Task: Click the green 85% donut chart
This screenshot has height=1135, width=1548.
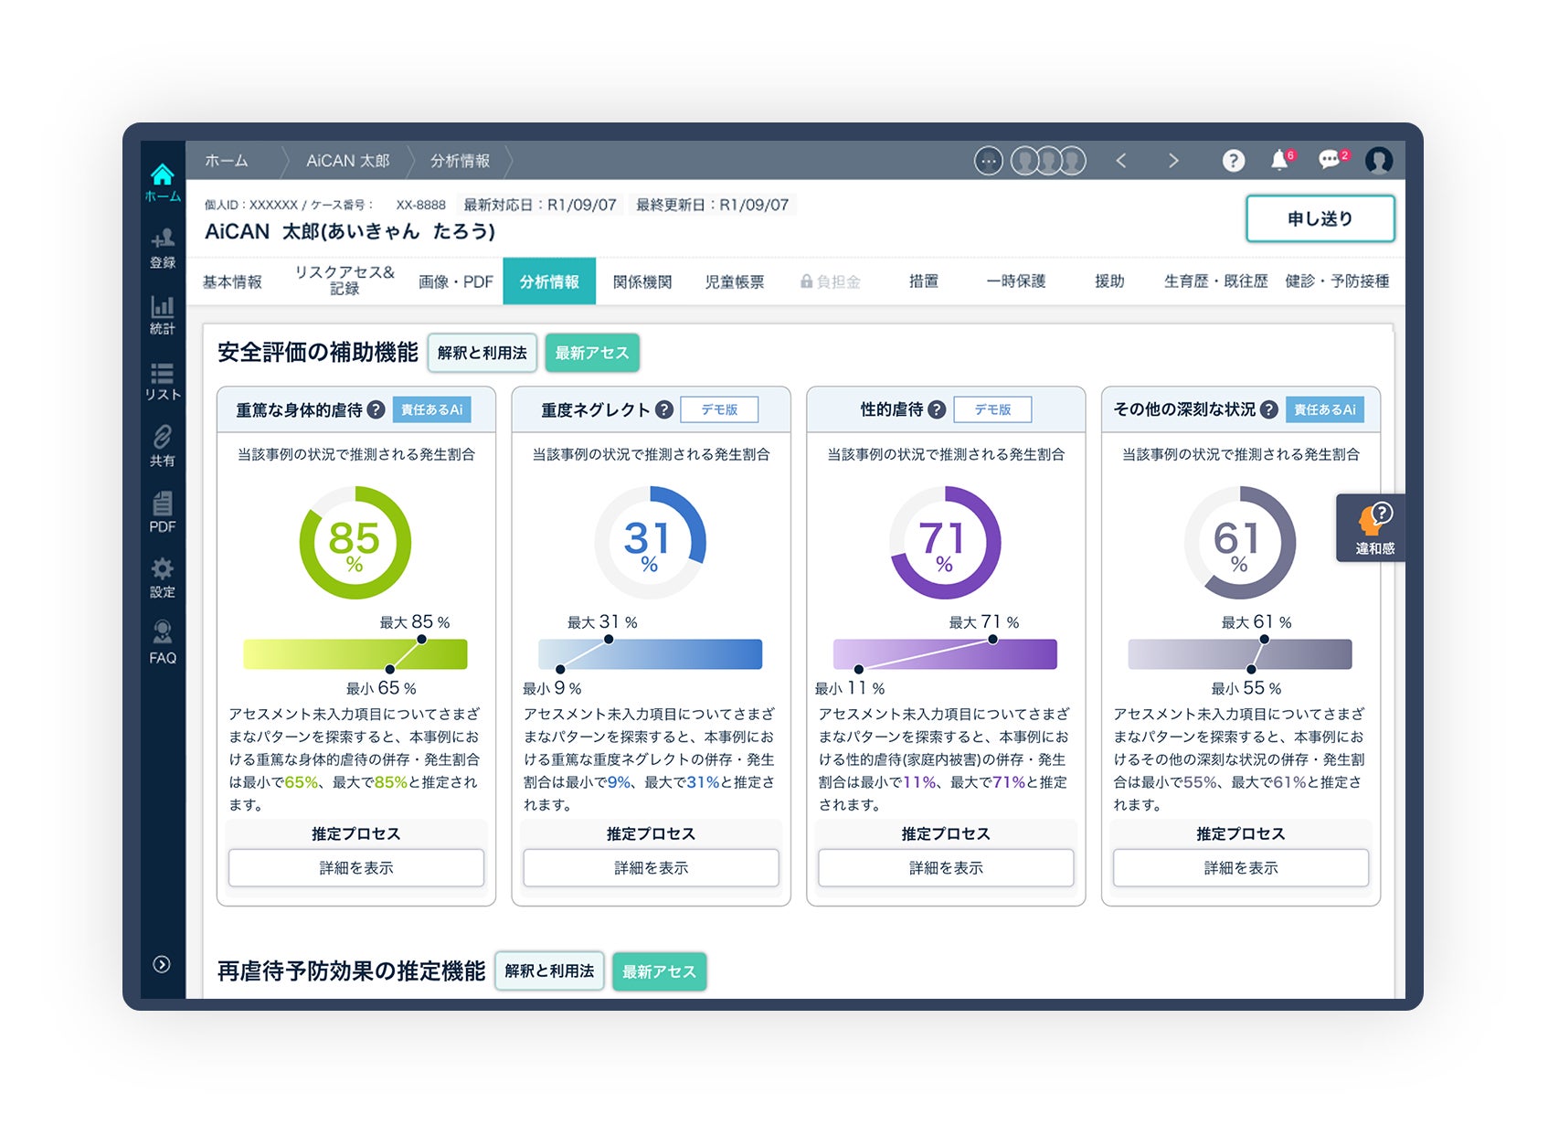Action: pos(355,543)
